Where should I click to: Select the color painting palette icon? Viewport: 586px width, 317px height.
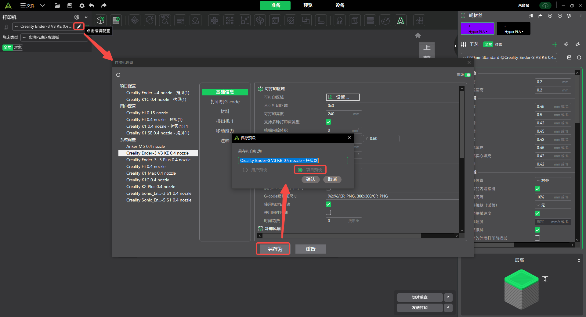[x=385, y=20]
